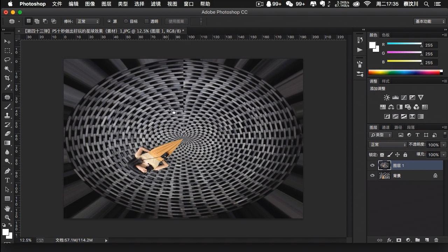Select the Lasso tool
The image size is (448, 252).
pos(7,60)
